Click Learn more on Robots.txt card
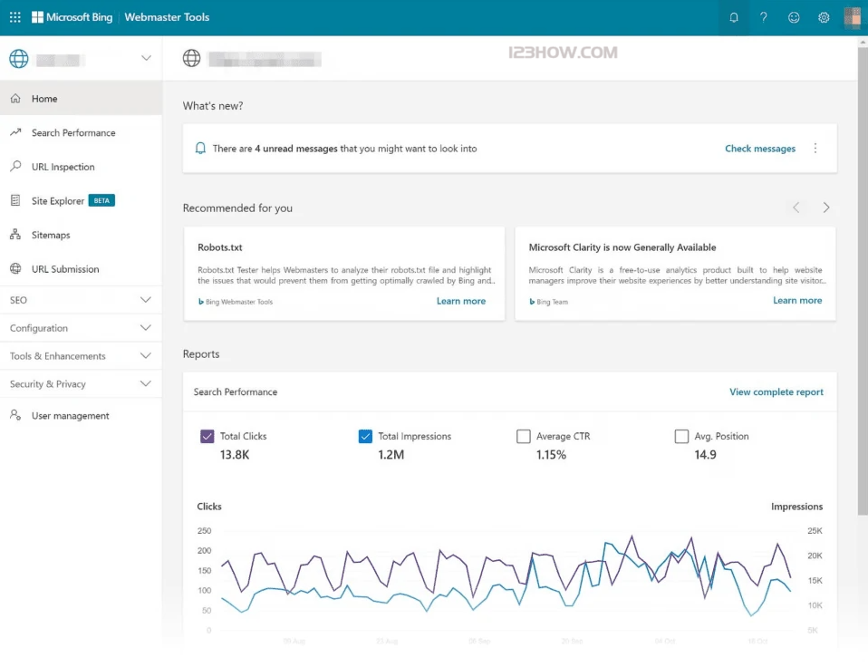This screenshot has height=667, width=868. [x=460, y=301]
